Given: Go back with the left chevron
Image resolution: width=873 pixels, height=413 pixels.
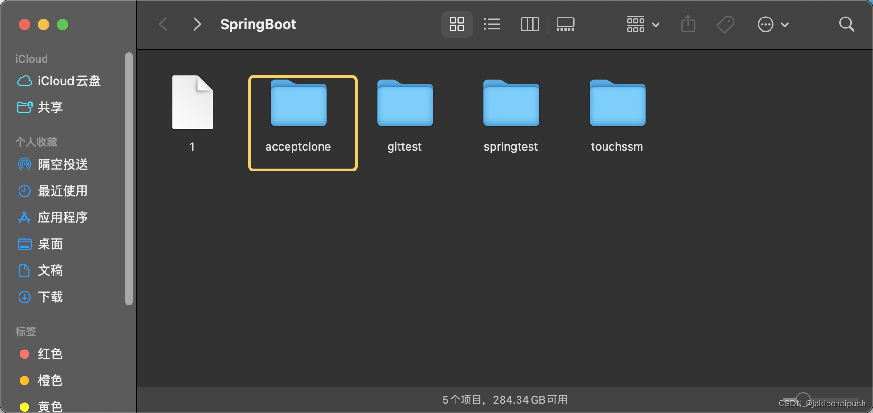Looking at the screenshot, I should [x=163, y=24].
